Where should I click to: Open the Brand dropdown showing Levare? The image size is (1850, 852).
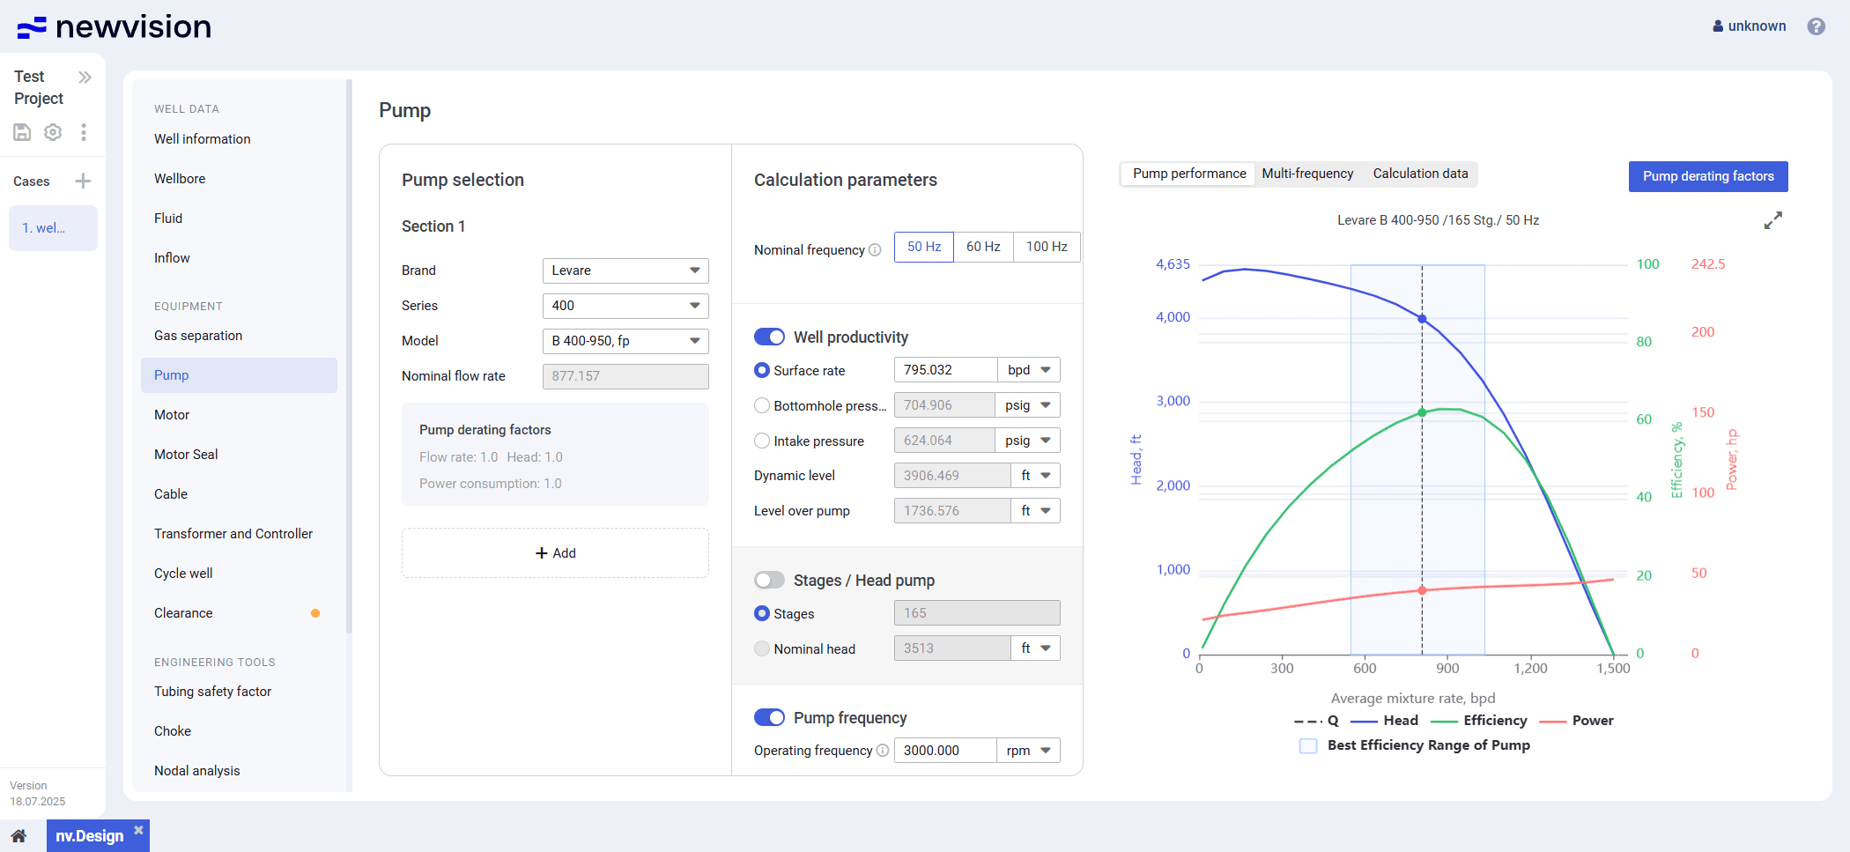625,270
